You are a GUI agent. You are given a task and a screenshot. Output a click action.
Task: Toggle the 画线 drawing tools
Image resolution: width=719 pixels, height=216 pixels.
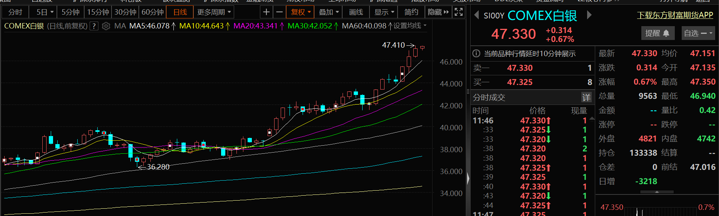pos(356,12)
